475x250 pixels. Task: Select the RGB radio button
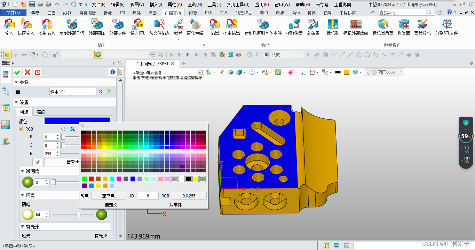point(21,129)
